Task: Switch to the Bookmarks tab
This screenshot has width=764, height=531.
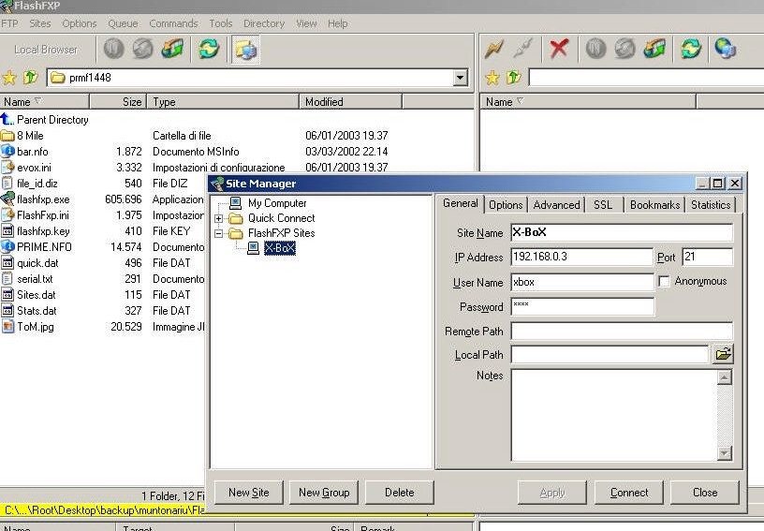Action: (x=654, y=205)
